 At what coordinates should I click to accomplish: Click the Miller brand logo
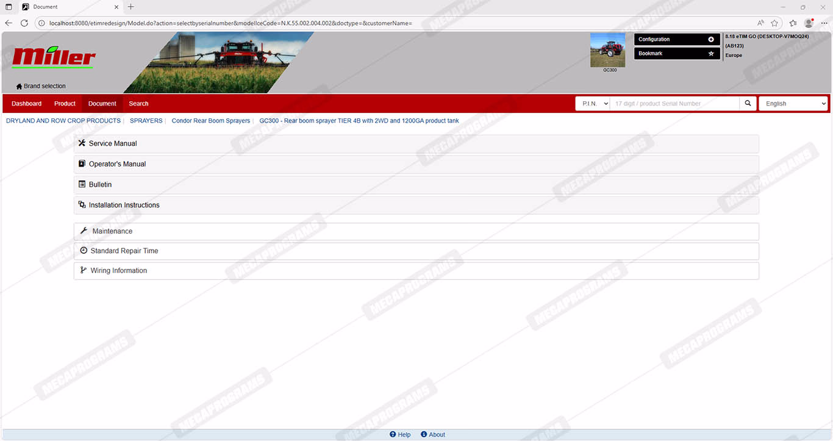[x=54, y=57]
